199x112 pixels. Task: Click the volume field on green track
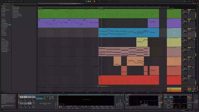pos(189,11)
